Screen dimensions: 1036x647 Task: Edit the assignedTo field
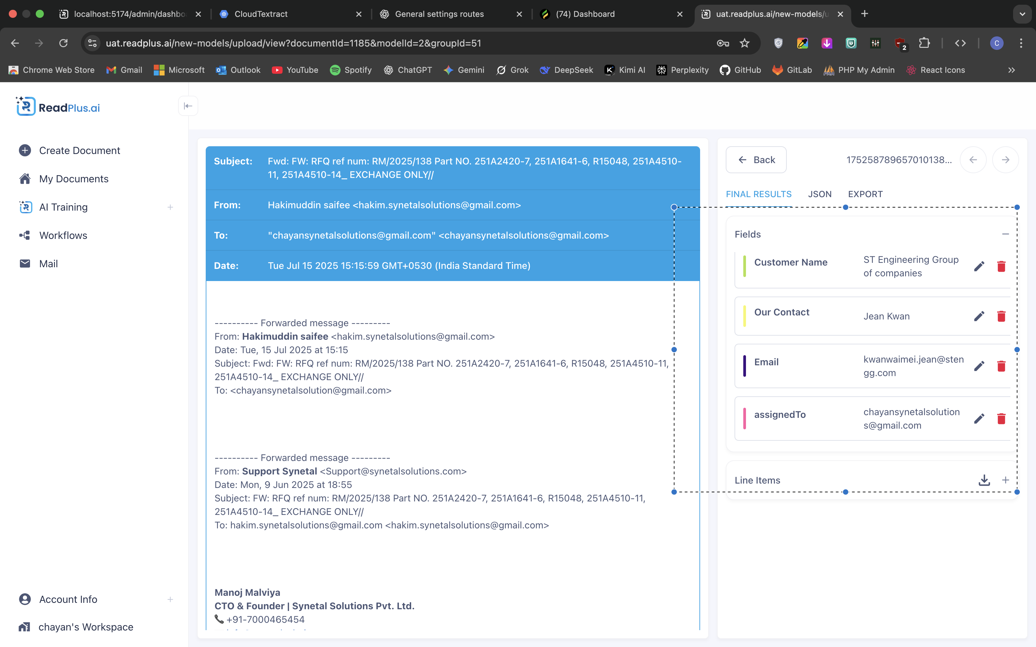point(979,419)
